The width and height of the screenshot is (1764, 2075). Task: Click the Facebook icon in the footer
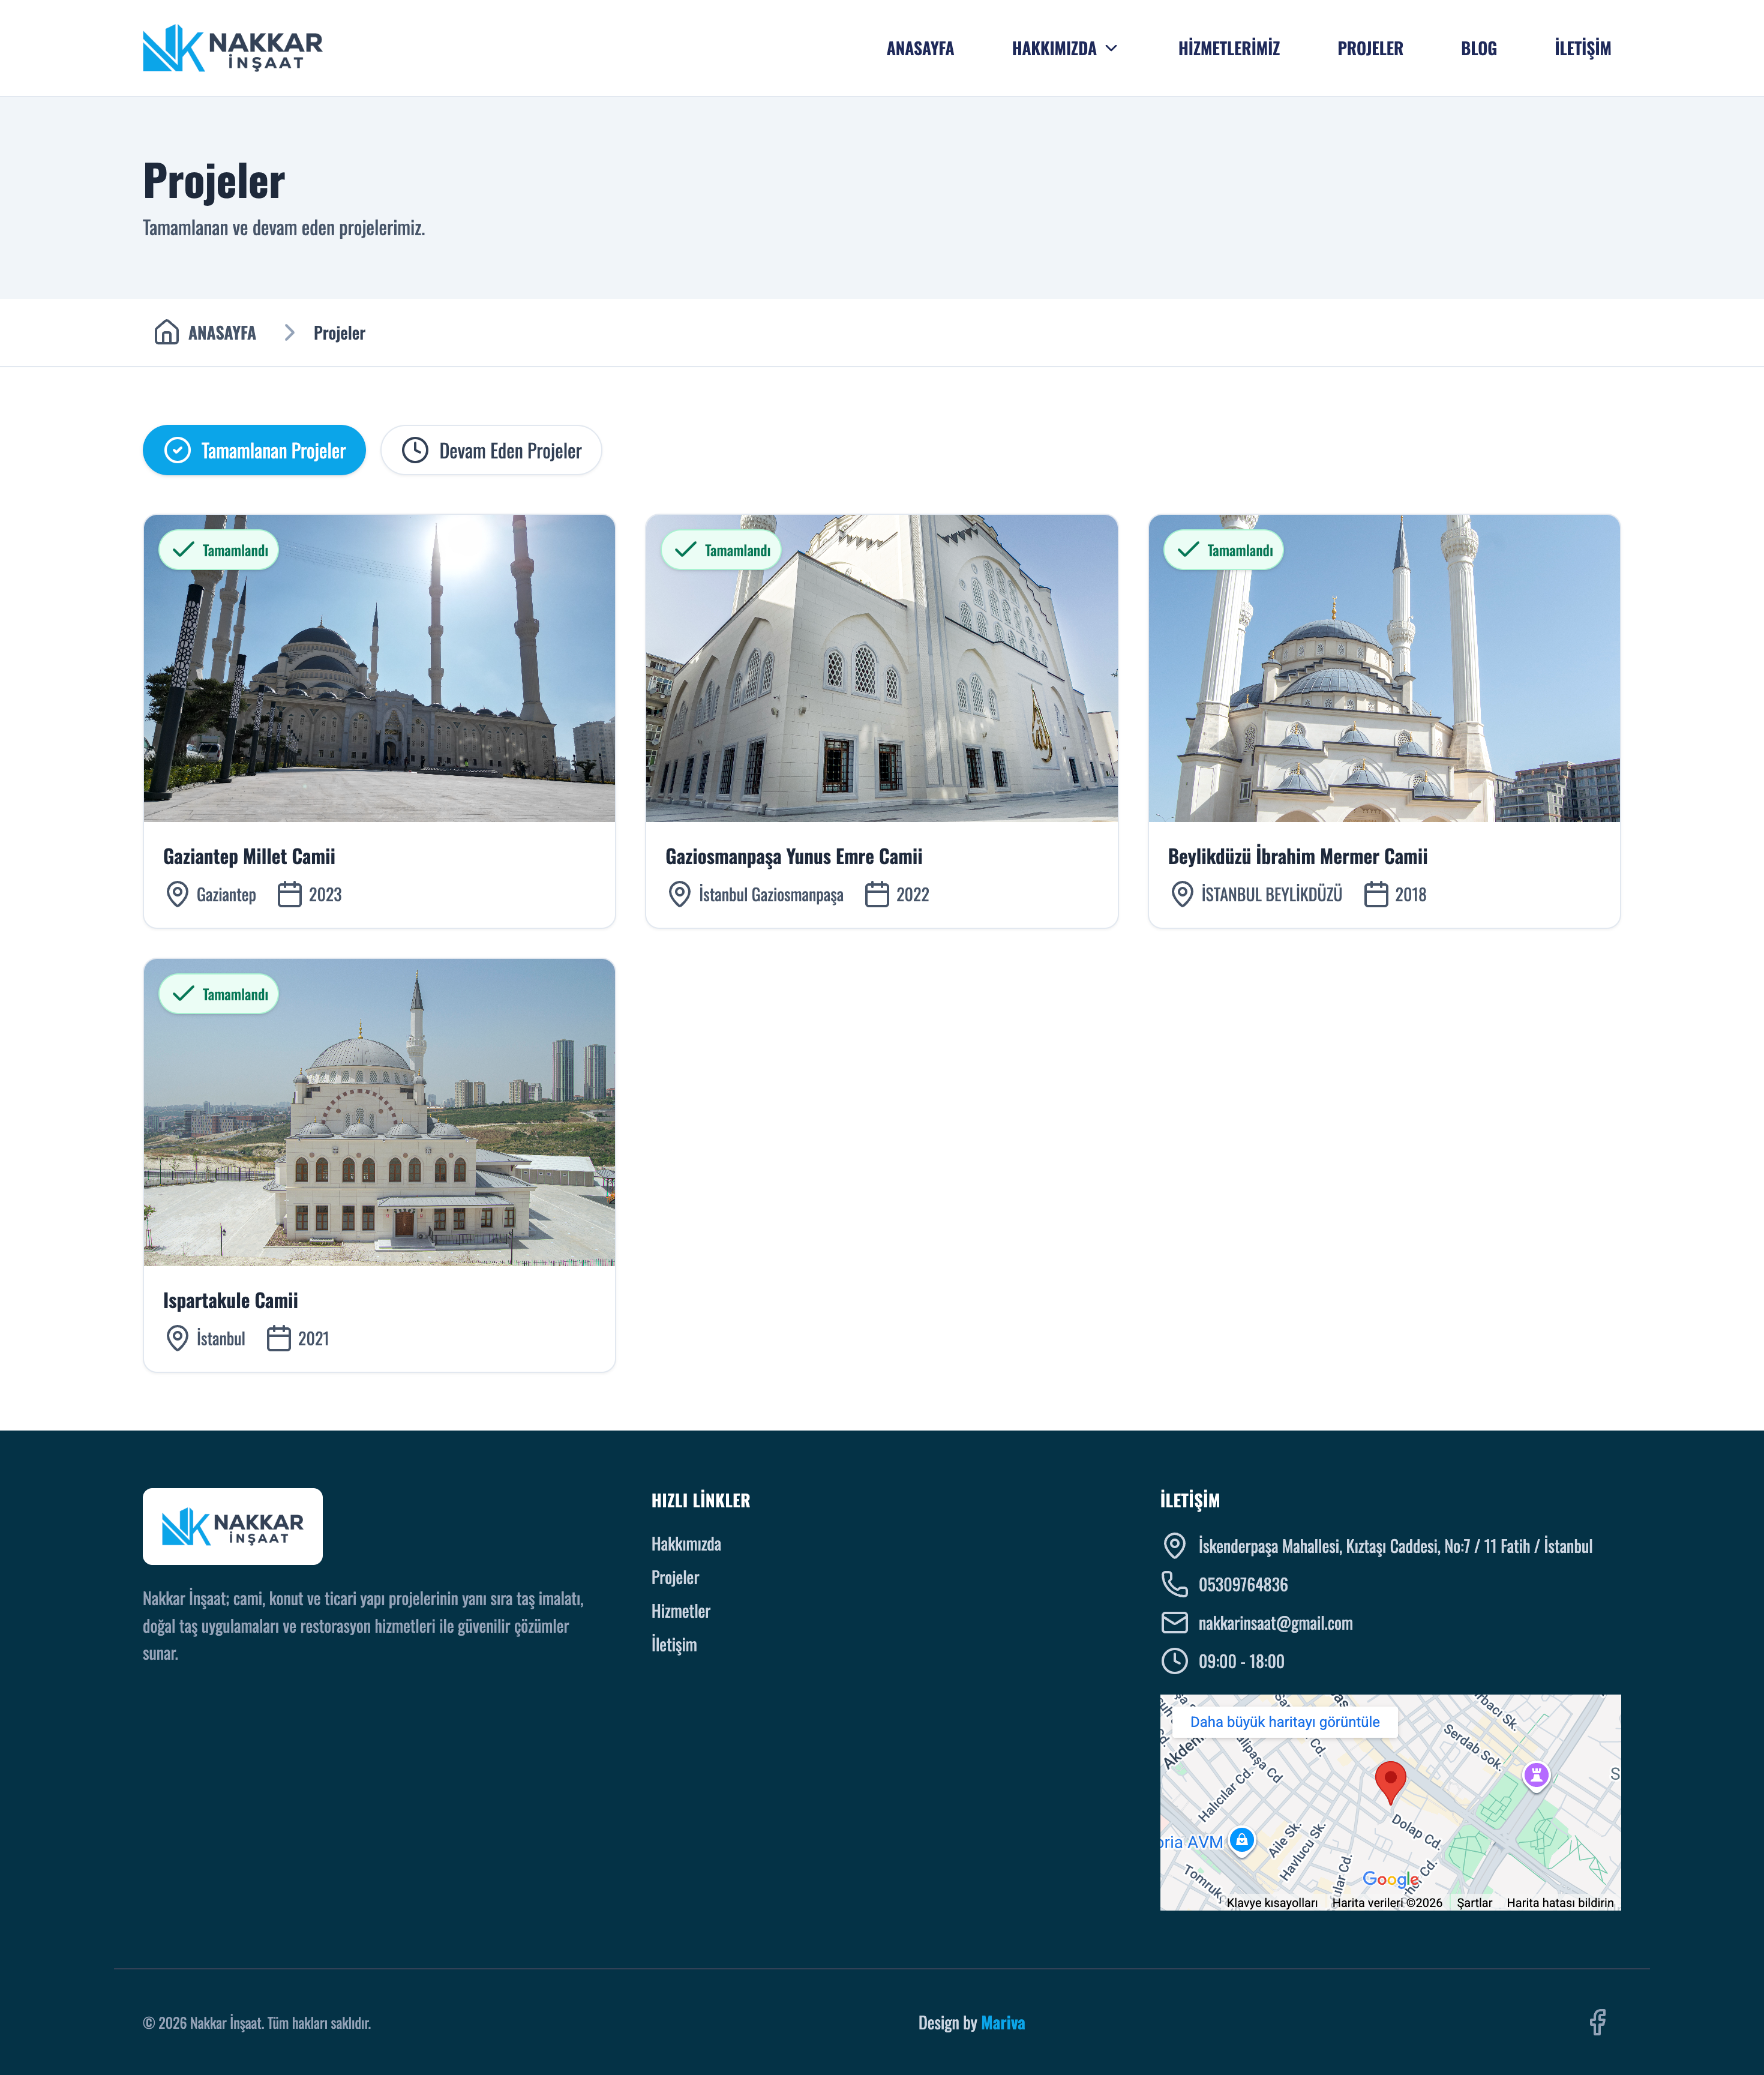(1597, 2022)
